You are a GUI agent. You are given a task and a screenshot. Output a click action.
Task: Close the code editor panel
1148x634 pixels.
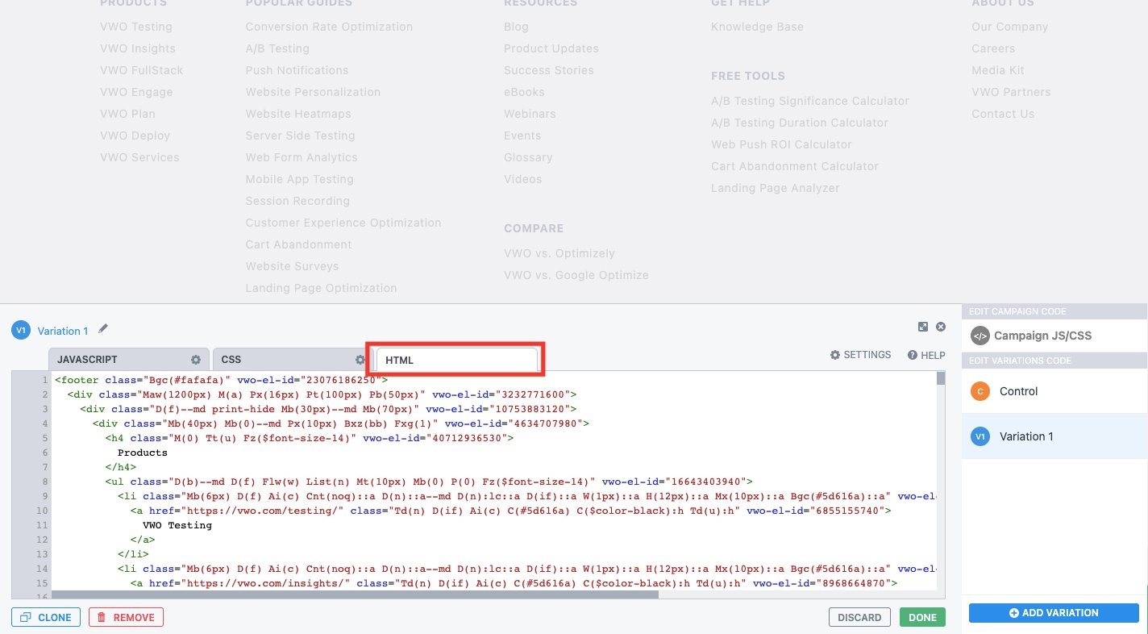tap(940, 327)
